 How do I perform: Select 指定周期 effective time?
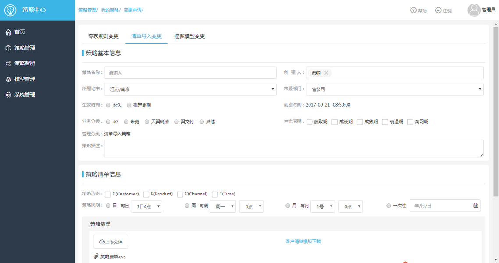point(129,105)
